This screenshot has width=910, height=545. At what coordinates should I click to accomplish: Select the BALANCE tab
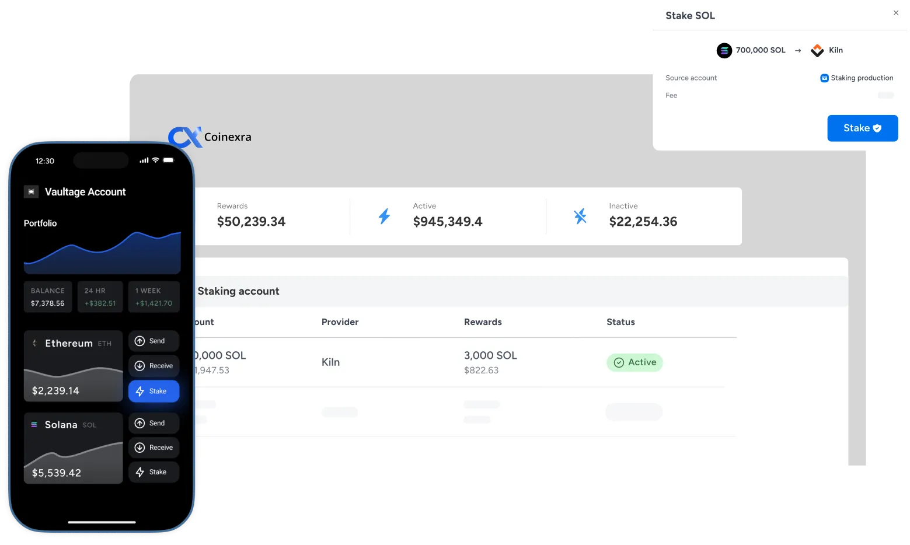[x=48, y=296]
